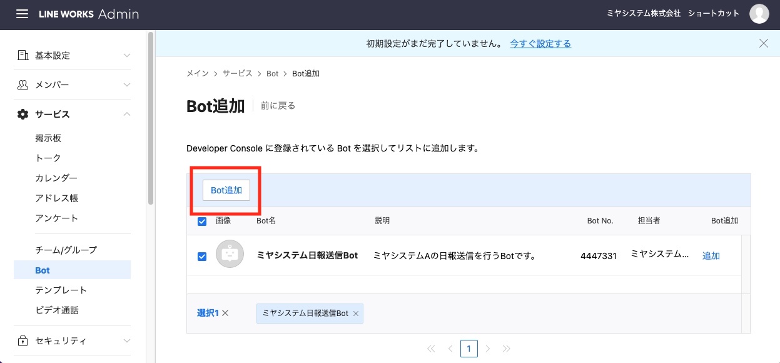Remove ミヤシステム日報送信Bot tag with its x

(356, 314)
